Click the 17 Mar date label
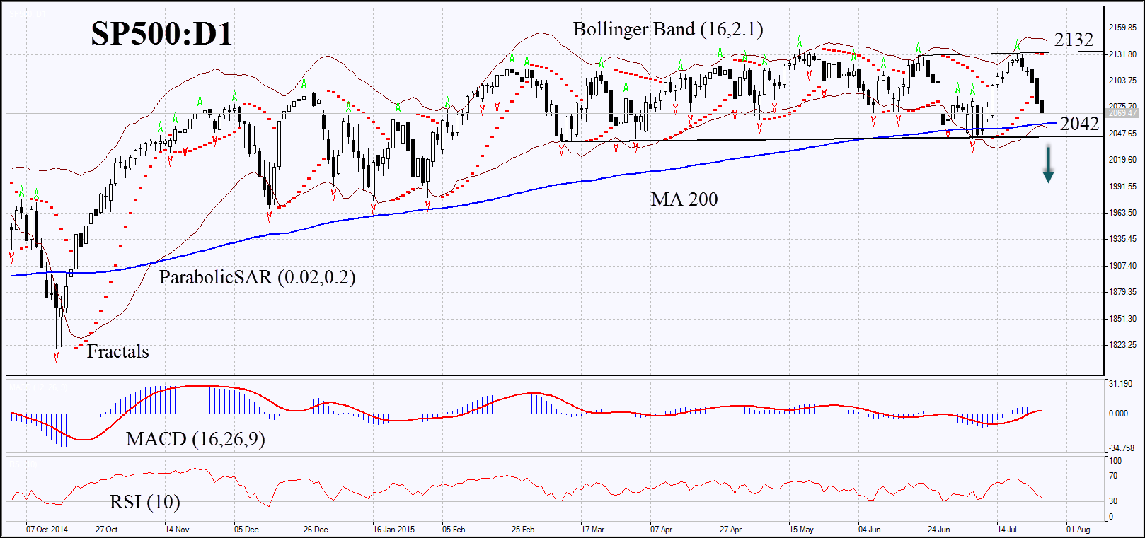 [x=593, y=530]
